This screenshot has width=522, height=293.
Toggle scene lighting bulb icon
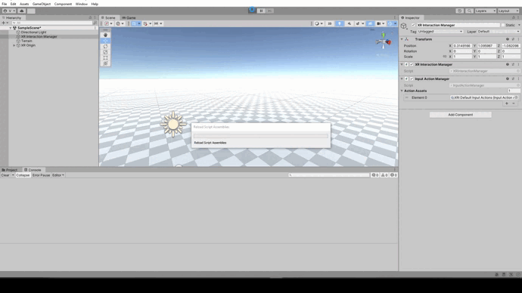[x=339, y=23]
